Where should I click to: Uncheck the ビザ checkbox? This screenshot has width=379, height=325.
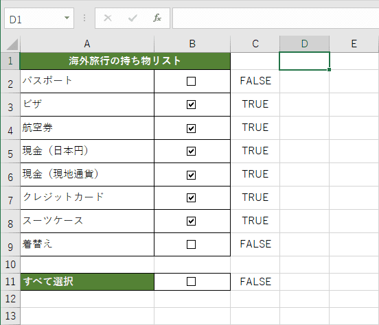point(191,104)
